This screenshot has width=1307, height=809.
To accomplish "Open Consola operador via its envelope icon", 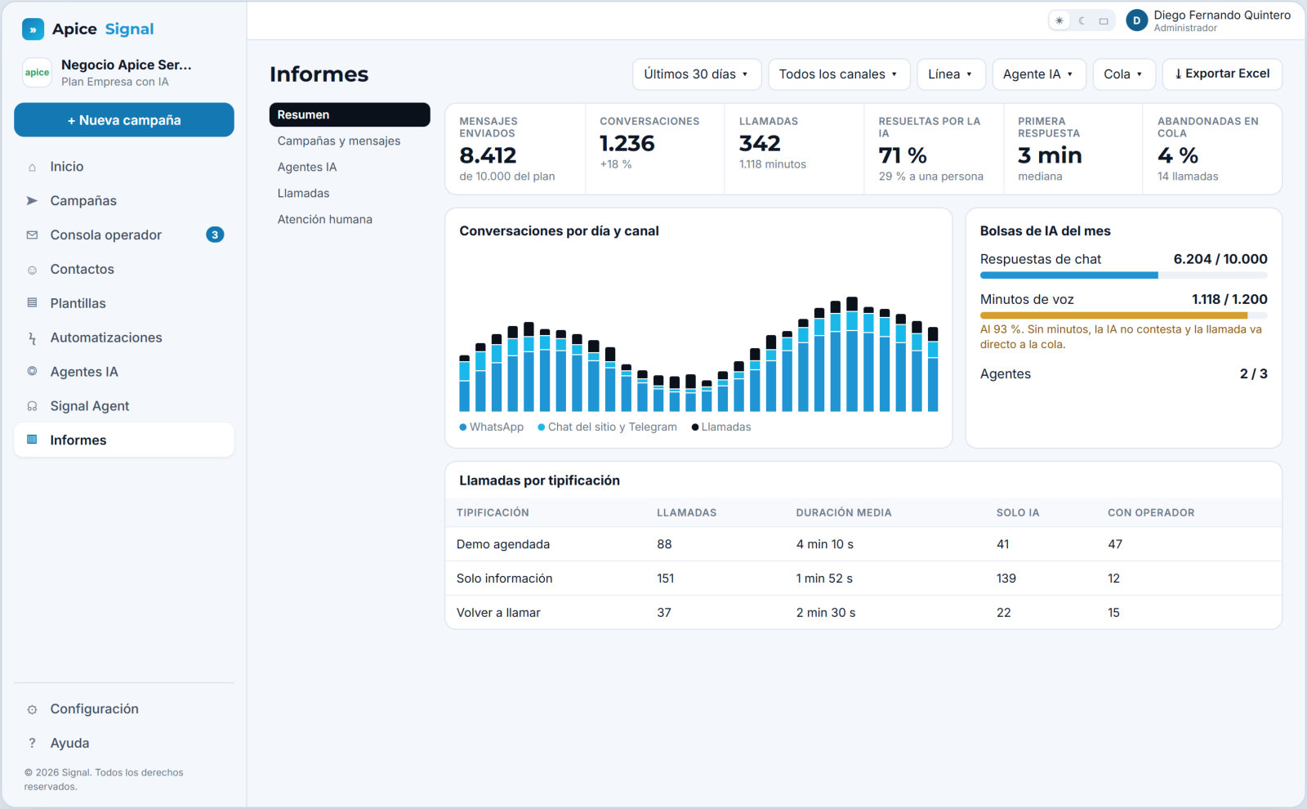I will 32,235.
